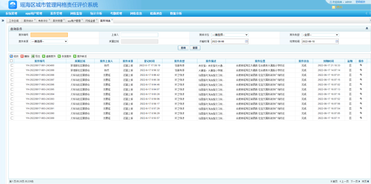Open the 结束时间 calendar picker icon
Screen dimensions: 371x184
[337, 41]
